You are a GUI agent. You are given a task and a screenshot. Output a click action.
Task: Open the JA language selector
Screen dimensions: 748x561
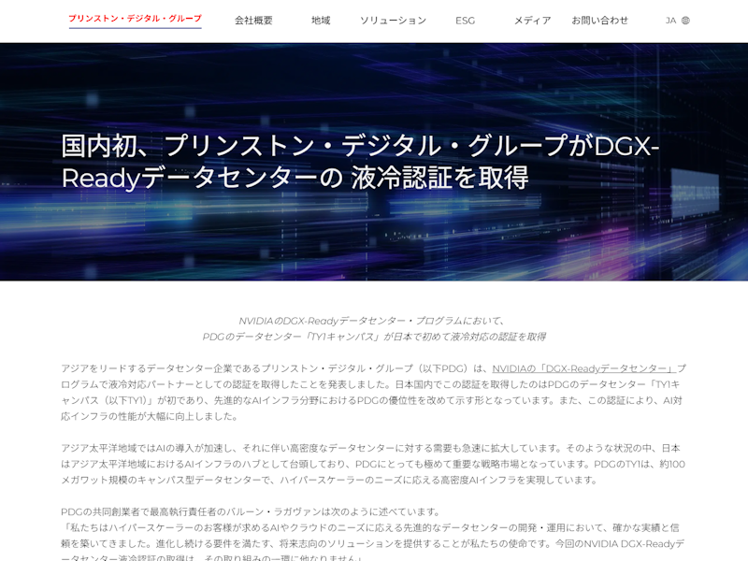pos(670,21)
